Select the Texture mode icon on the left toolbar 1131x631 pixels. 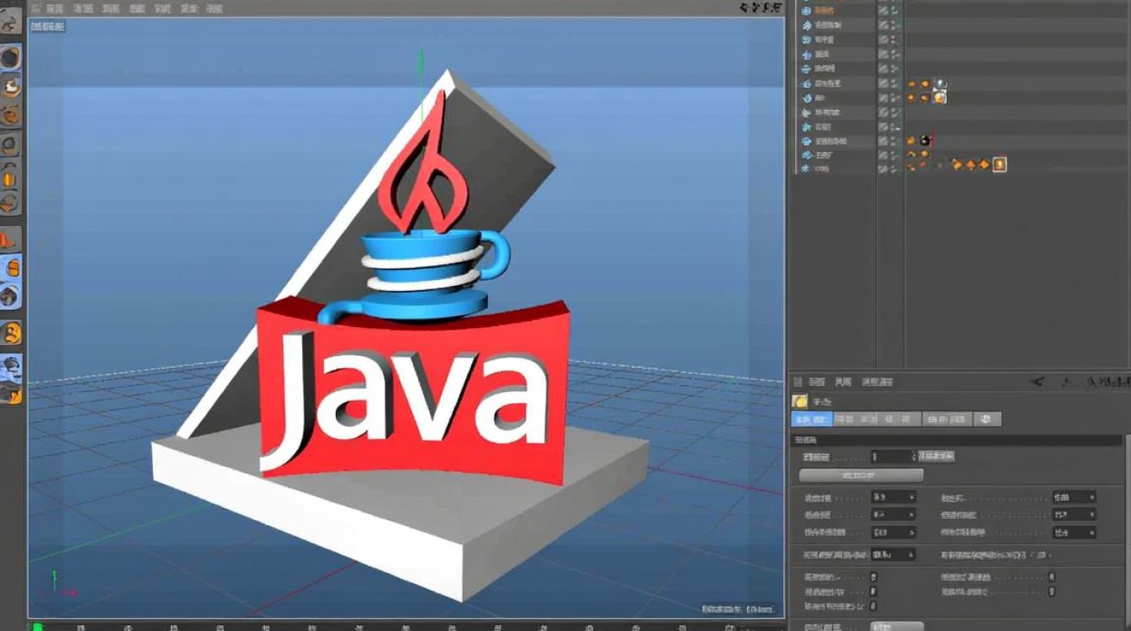[x=11, y=84]
